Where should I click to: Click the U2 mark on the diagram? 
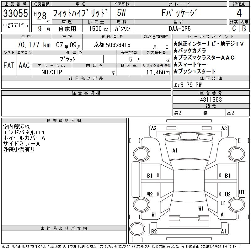[x=228, y=194]
